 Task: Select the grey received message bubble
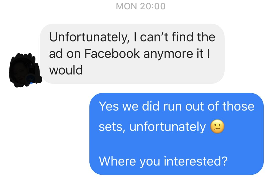[132, 53]
